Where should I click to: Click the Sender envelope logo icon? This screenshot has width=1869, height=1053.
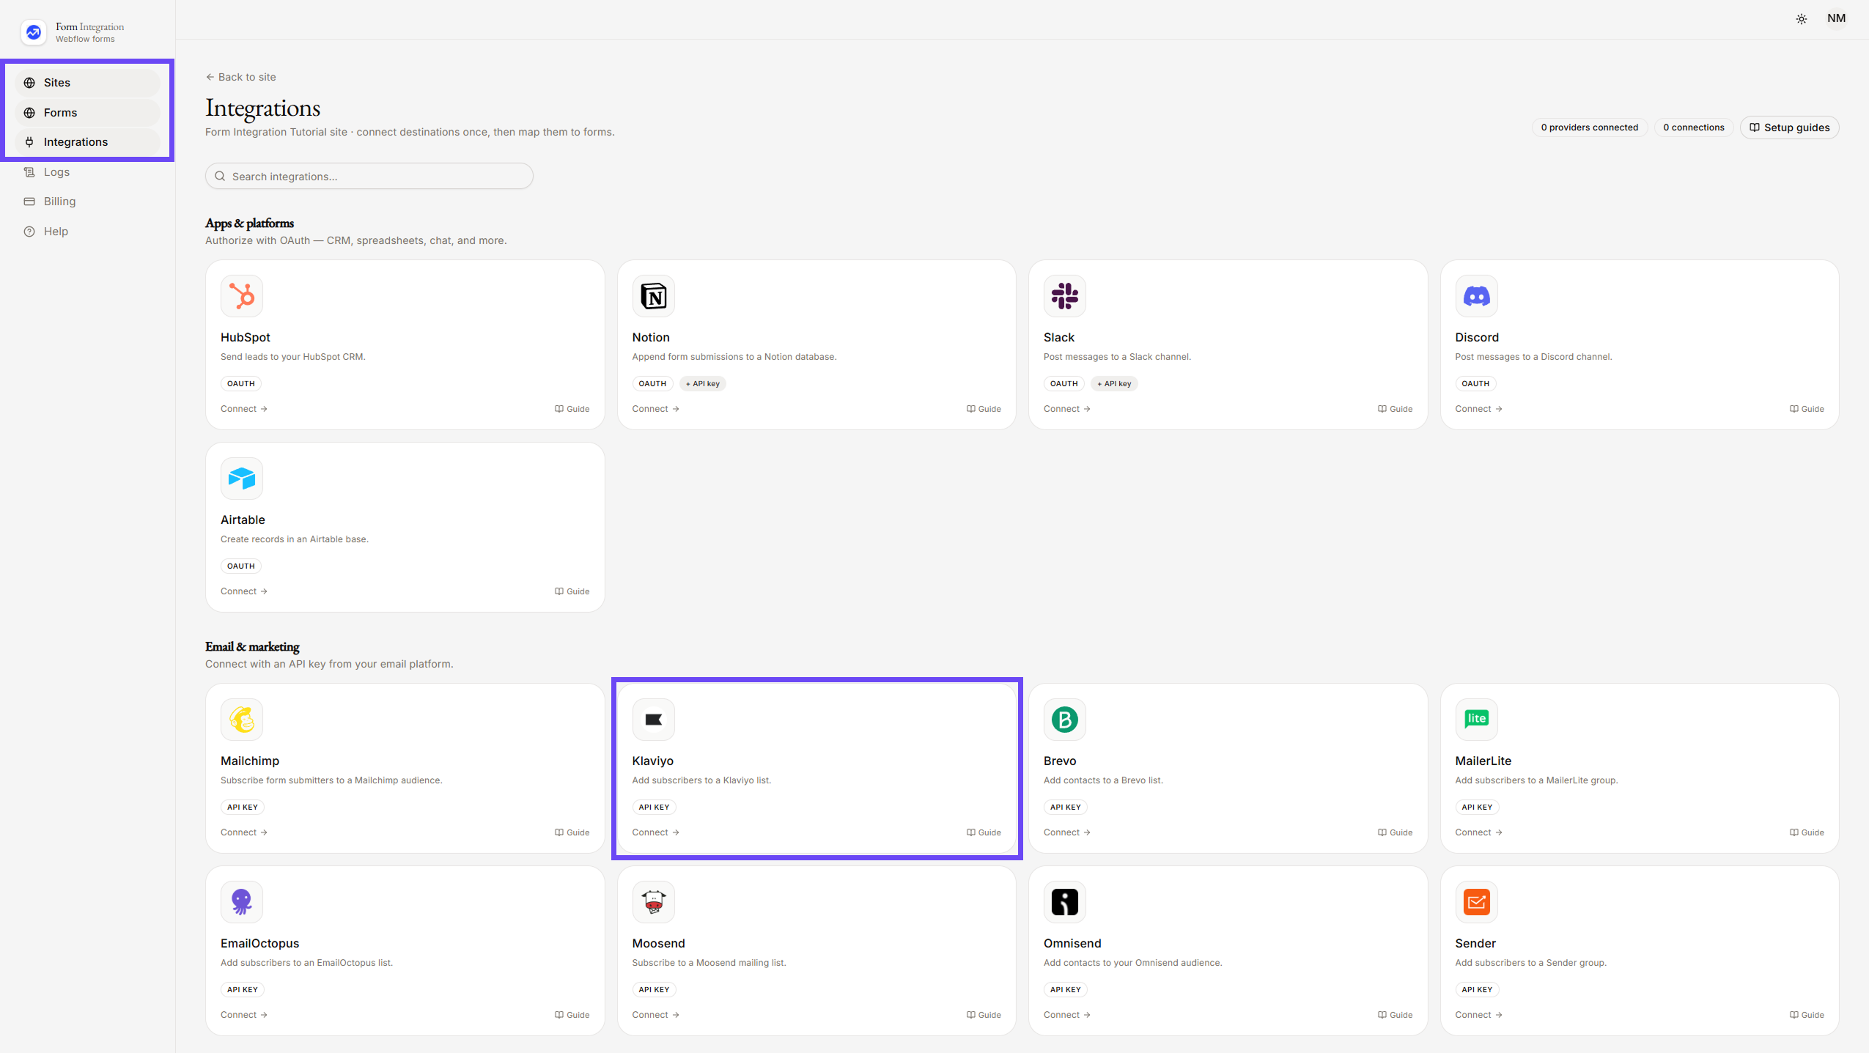tap(1476, 902)
